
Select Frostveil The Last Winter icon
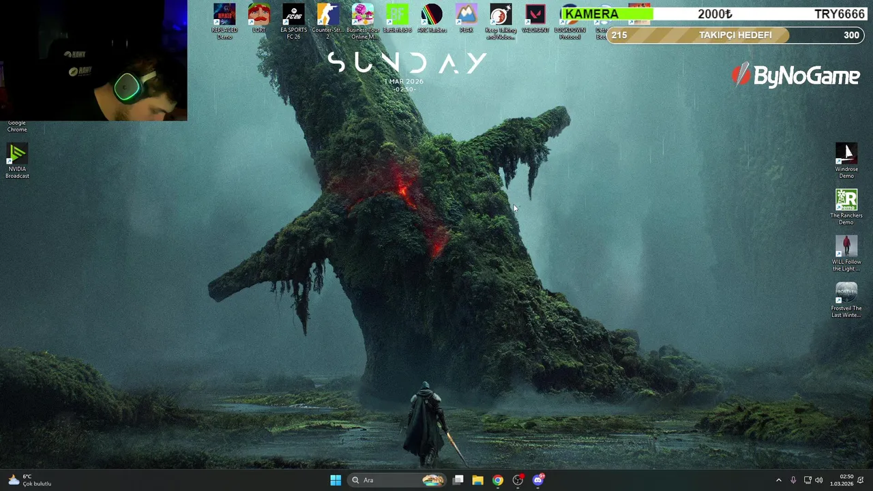(x=846, y=301)
